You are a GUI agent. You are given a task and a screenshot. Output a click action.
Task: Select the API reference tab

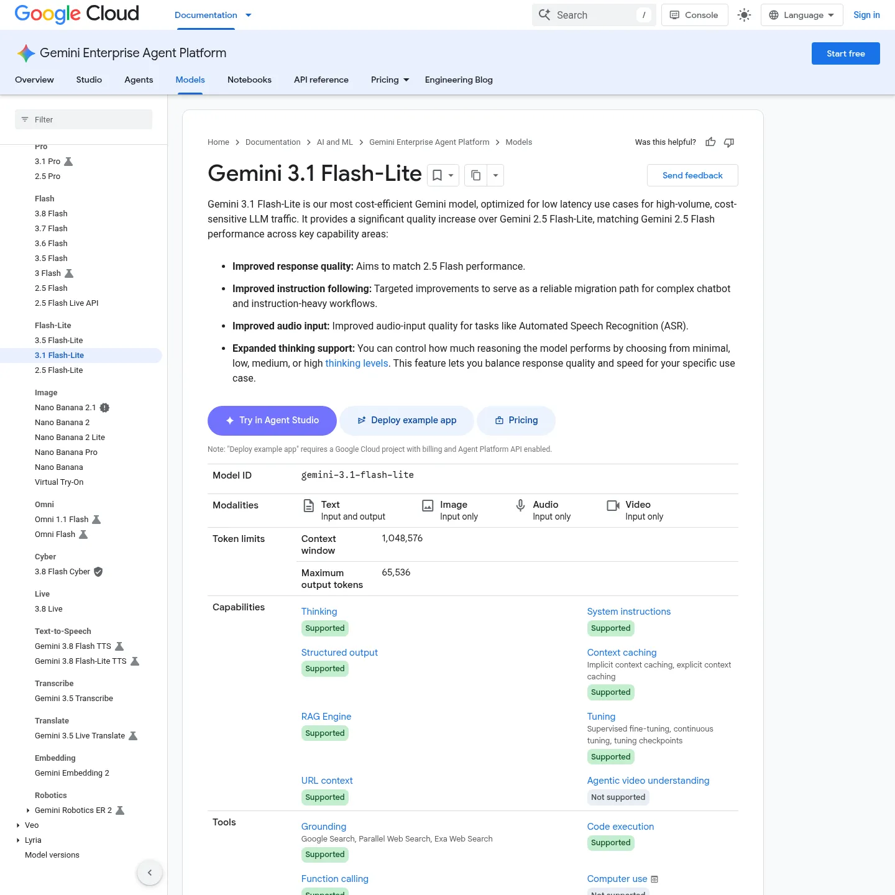click(321, 80)
